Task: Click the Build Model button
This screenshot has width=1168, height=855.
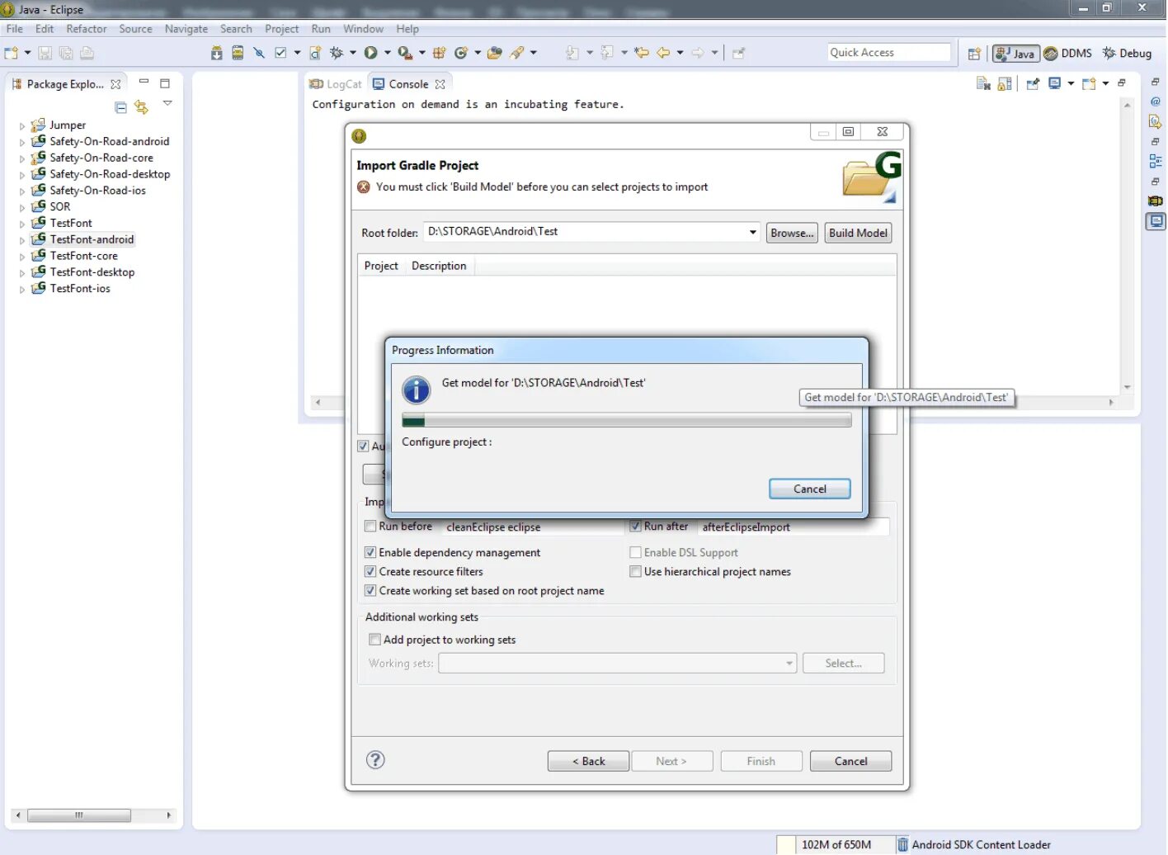Action: pos(858,233)
